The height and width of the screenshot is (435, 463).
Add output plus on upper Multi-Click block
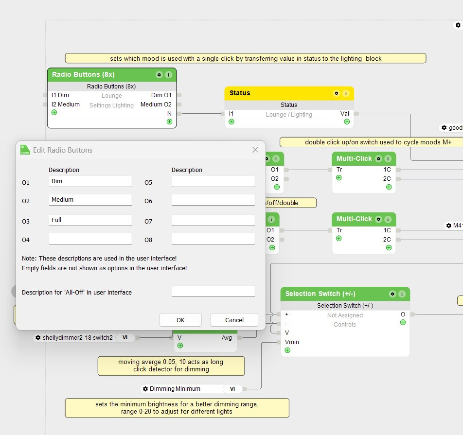tap(389, 187)
